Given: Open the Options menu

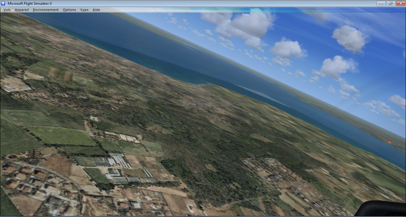Looking at the screenshot, I should coord(70,10).
